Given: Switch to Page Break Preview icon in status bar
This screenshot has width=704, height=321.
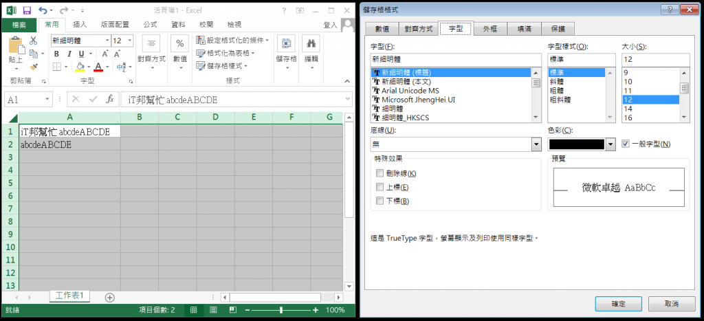Looking at the screenshot, I should tap(232, 310).
